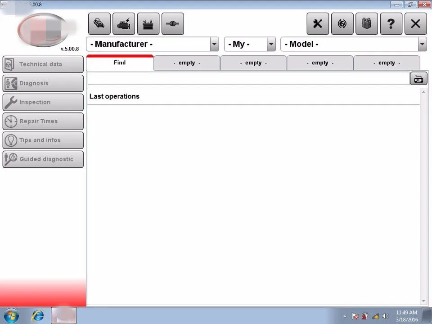Select the OBD connector plug icon
The height and width of the screenshot is (324, 432).
172,23
